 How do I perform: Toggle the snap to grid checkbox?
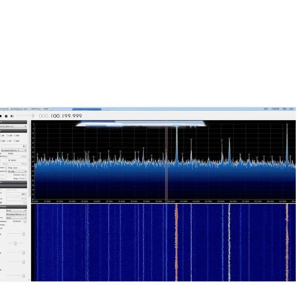coord(6,171)
